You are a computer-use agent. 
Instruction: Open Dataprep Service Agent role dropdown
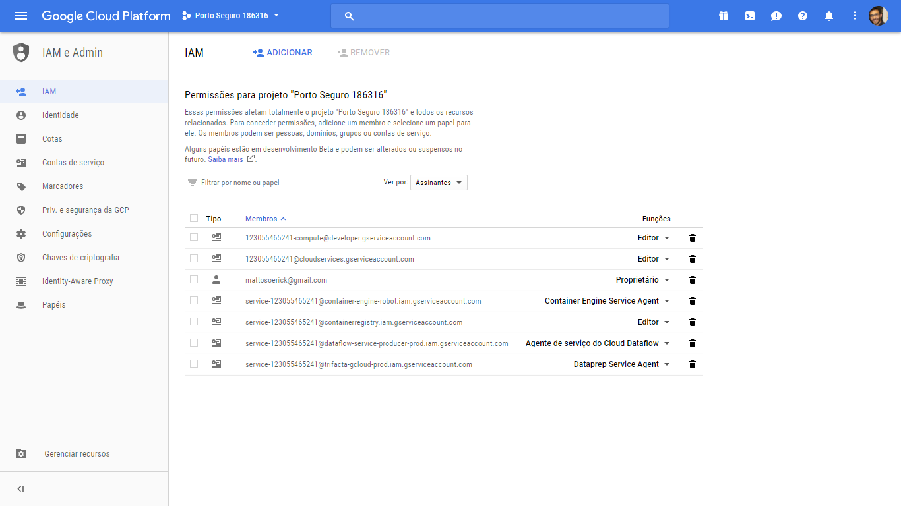tap(622, 364)
